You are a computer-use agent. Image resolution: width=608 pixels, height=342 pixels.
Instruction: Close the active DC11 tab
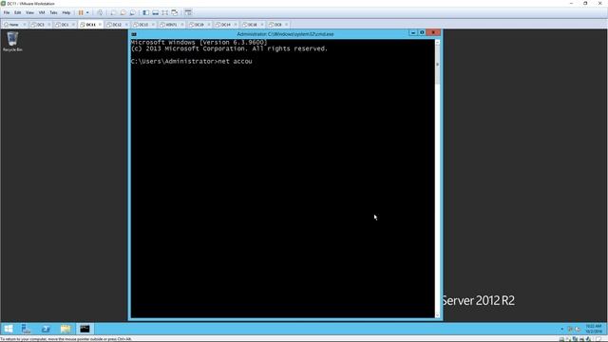pyautogui.click(x=100, y=25)
